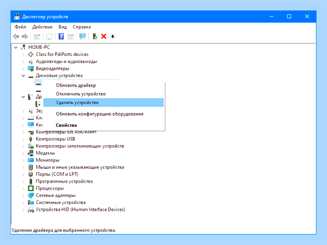Expand the Видеоадаптеры node
The width and height of the screenshot is (327, 245).
pyautogui.click(x=23, y=69)
